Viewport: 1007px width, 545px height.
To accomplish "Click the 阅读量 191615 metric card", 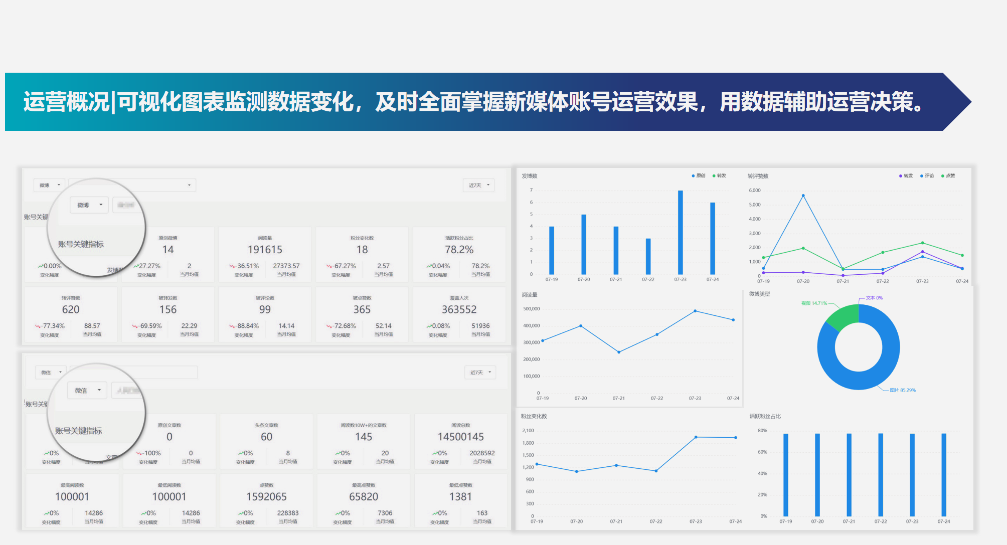I will [x=265, y=255].
